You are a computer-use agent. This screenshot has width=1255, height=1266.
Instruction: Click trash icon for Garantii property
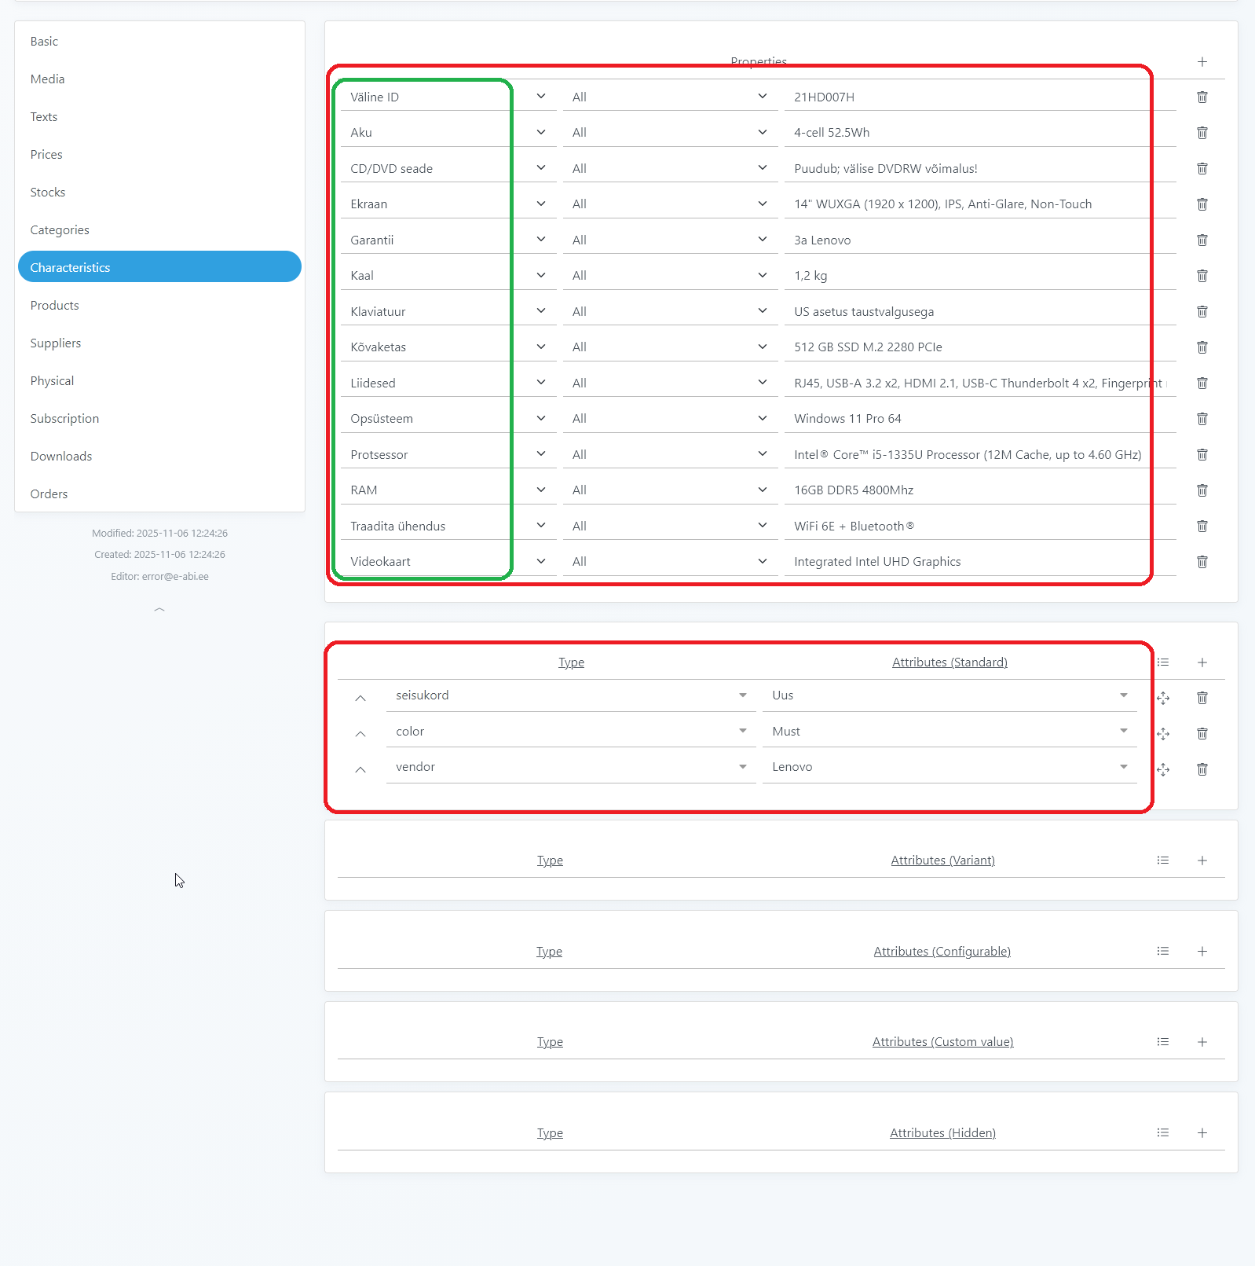pos(1202,240)
